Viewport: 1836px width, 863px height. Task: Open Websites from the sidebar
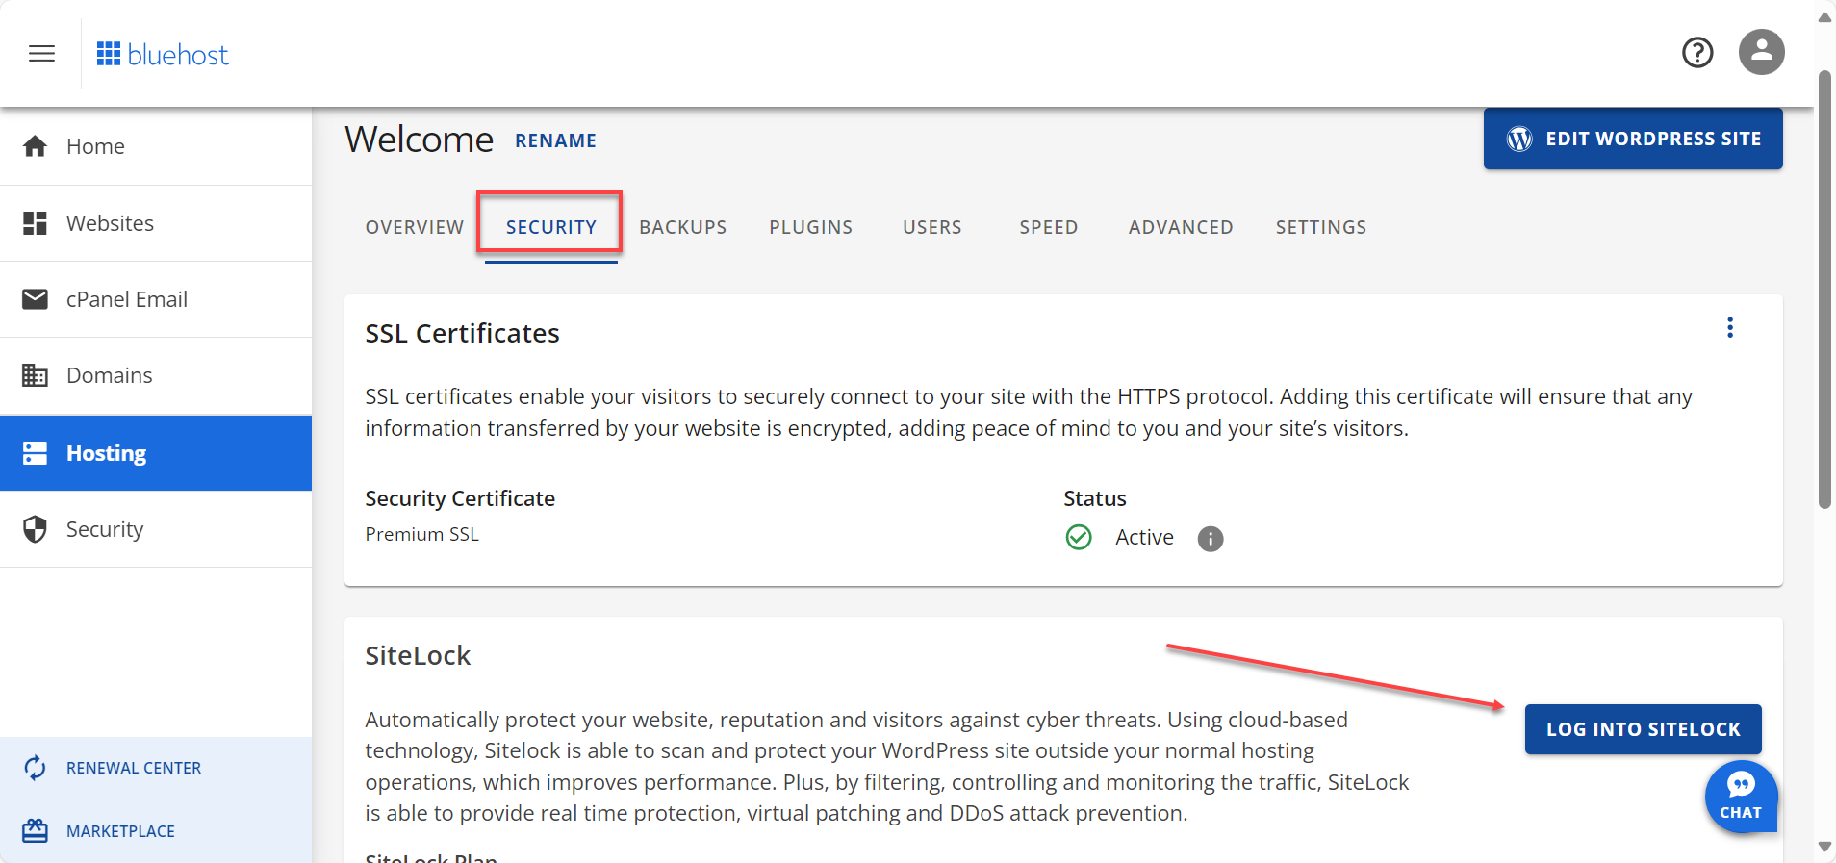click(156, 223)
